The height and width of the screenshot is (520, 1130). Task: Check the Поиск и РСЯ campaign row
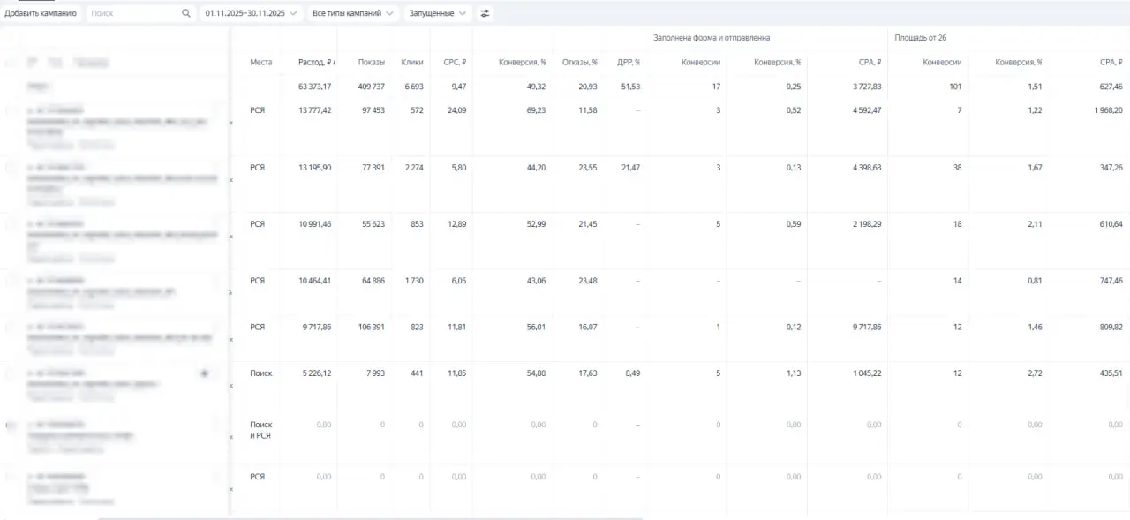(x=11, y=426)
